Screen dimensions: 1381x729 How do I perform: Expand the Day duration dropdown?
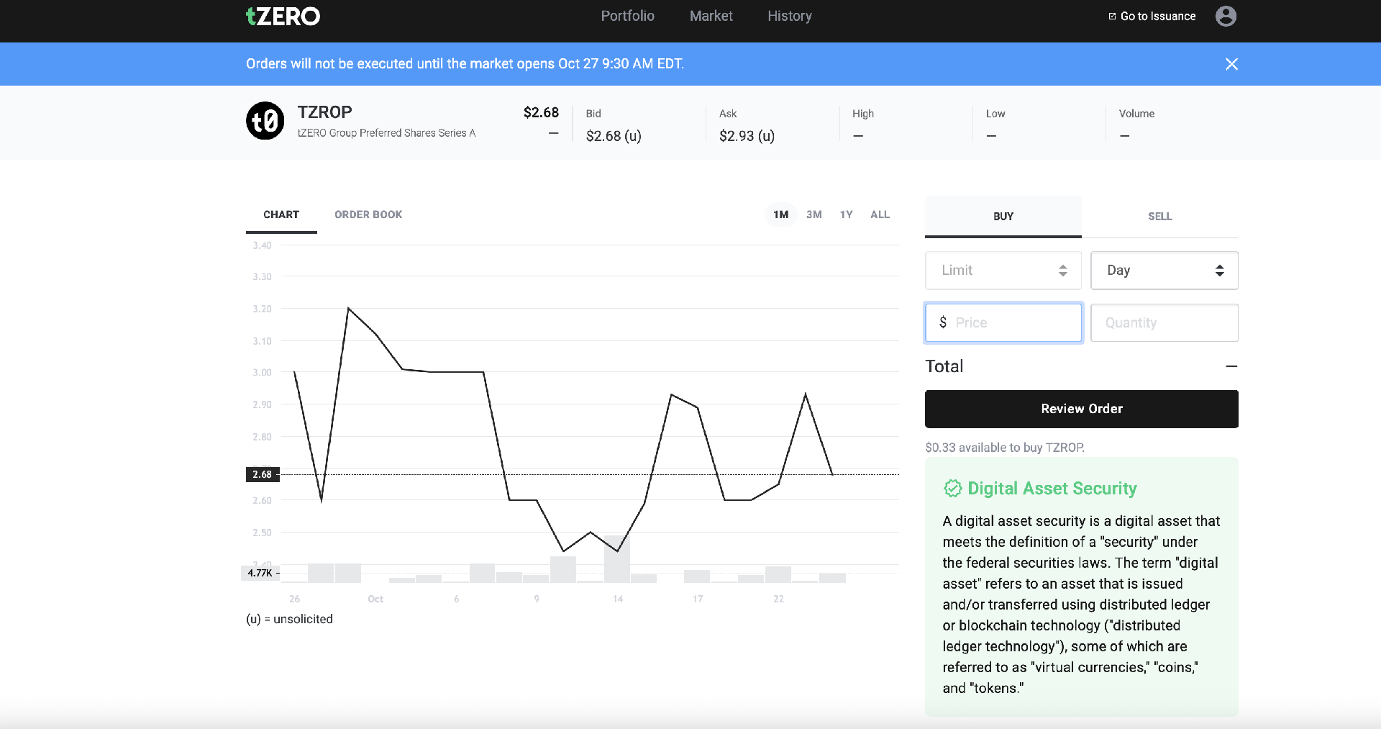(1164, 271)
